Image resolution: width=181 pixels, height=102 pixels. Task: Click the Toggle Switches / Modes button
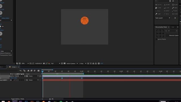18,99
